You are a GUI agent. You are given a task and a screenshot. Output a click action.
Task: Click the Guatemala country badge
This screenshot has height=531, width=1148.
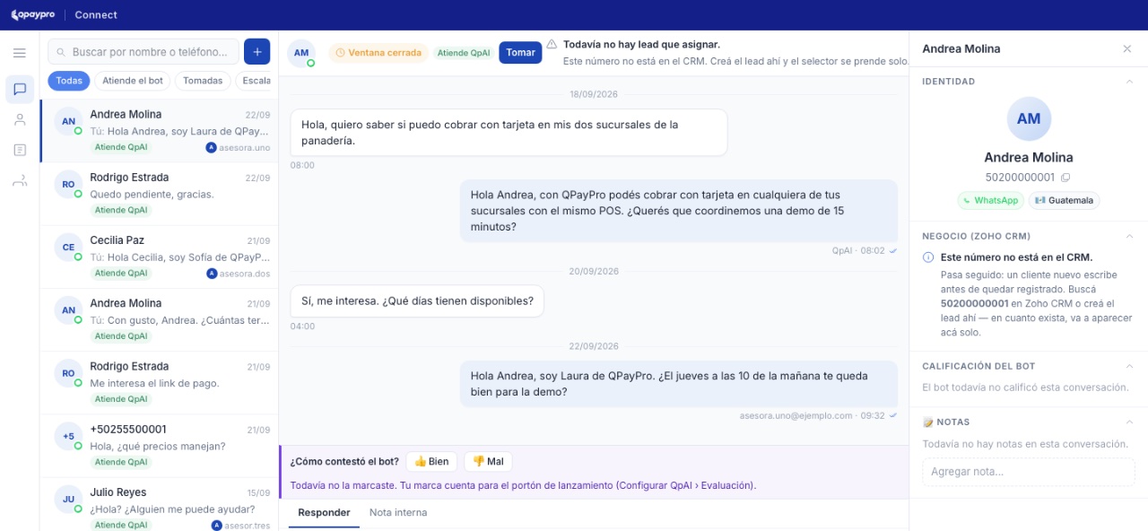1065,201
